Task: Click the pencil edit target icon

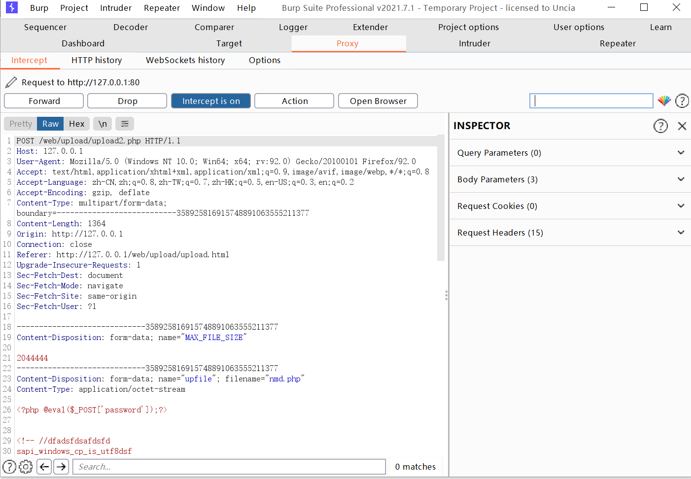Action: point(11,82)
